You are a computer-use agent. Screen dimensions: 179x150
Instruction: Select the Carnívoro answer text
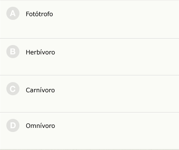pos(40,90)
